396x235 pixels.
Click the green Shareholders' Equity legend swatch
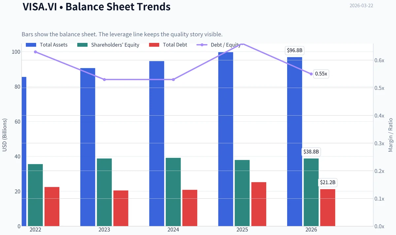[82, 45]
